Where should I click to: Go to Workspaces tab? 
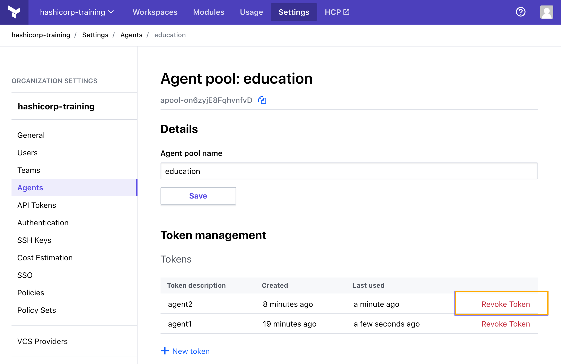point(155,12)
